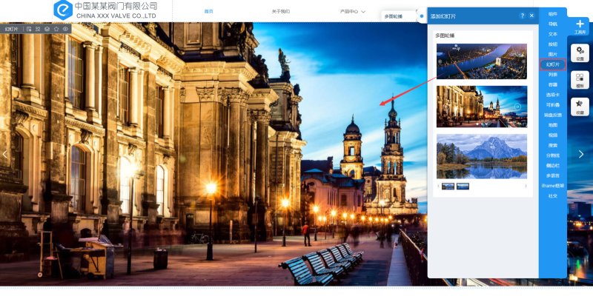
Task: Open the 工具库 plus panel
Action: [580, 25]
